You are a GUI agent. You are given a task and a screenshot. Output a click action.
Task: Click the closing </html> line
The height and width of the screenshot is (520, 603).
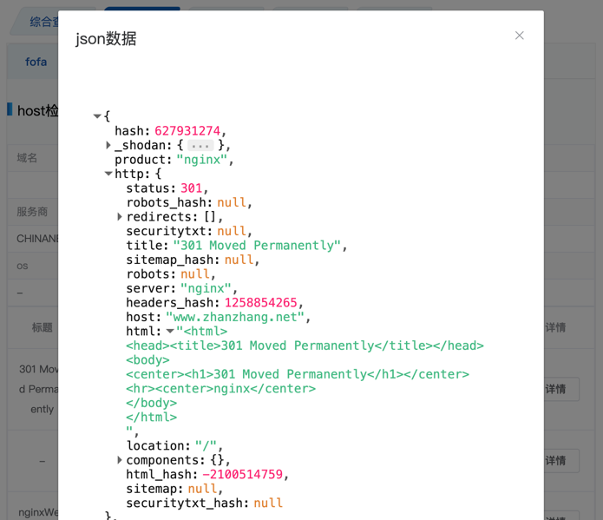(152, 417)
